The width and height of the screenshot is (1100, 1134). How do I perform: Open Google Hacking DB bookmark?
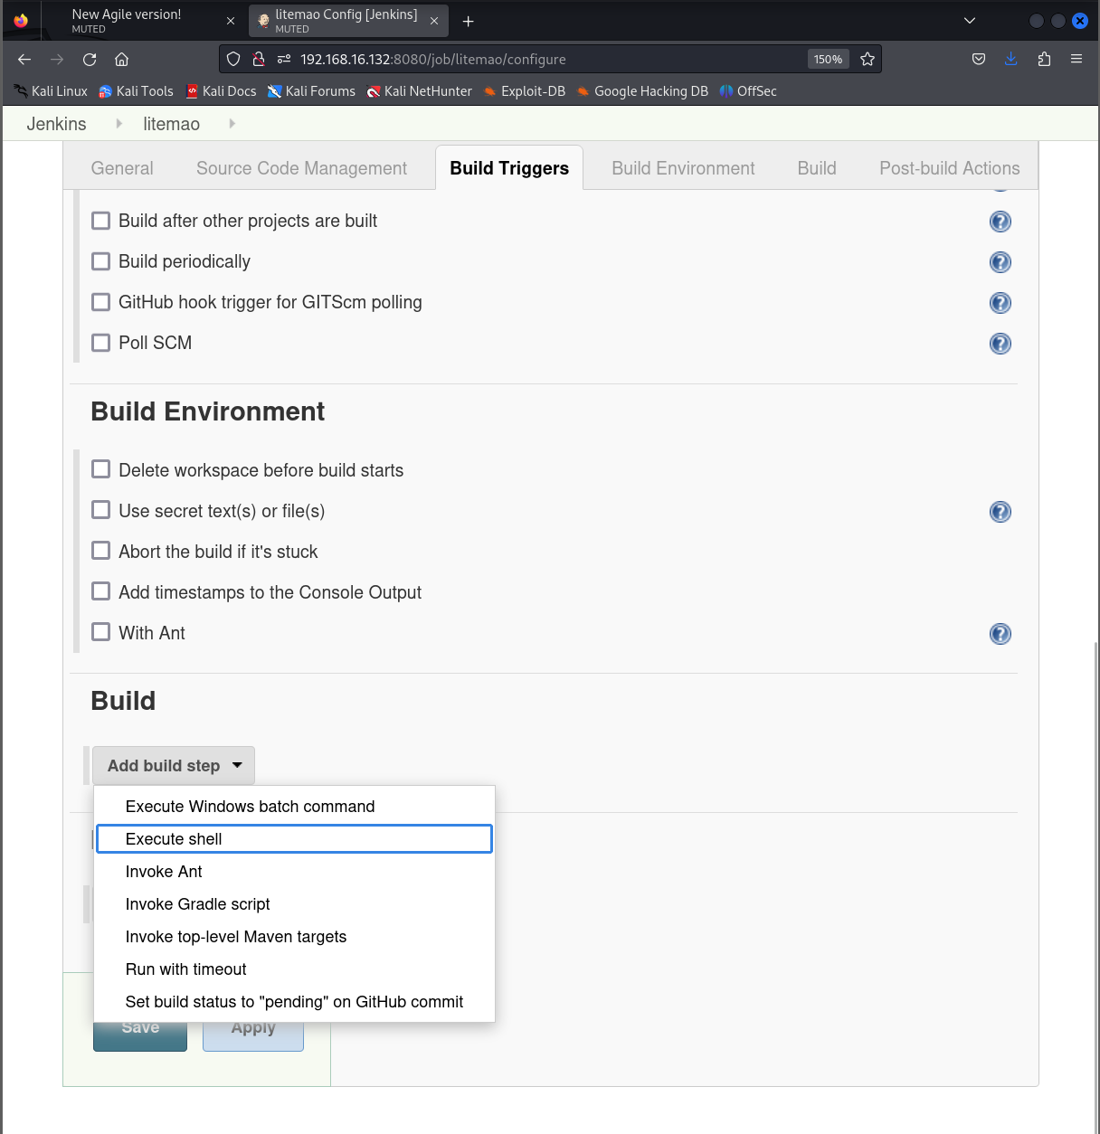[x=642, y=91]
